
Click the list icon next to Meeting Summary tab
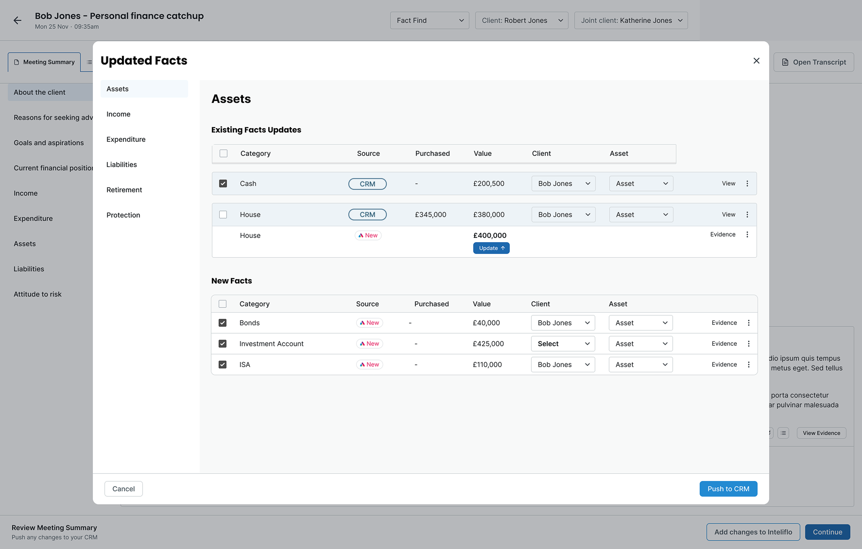tap(89, 62)
